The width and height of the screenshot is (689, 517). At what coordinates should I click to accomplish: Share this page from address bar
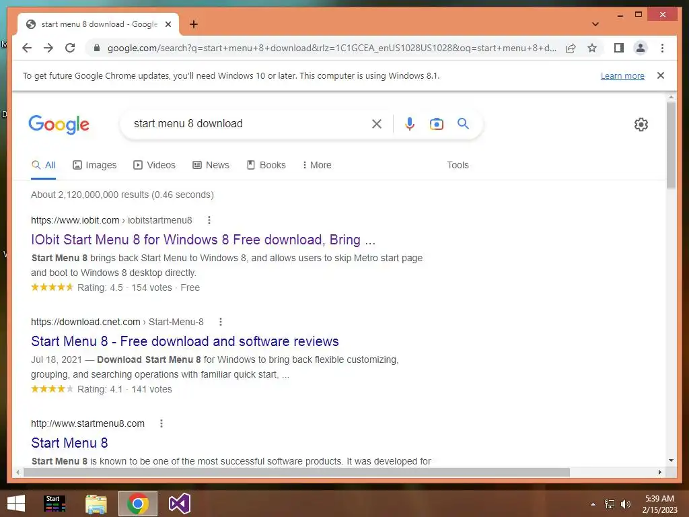[x=571, y=48]
